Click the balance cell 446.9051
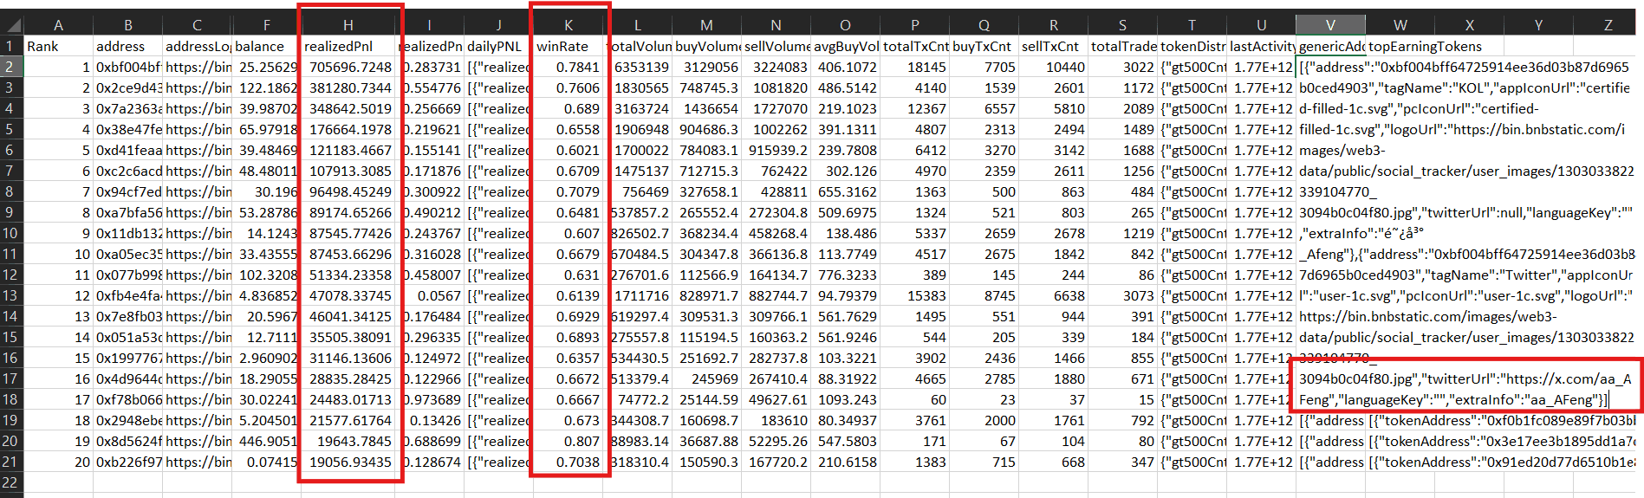The image size is (1644, 498). coord(266,441)
